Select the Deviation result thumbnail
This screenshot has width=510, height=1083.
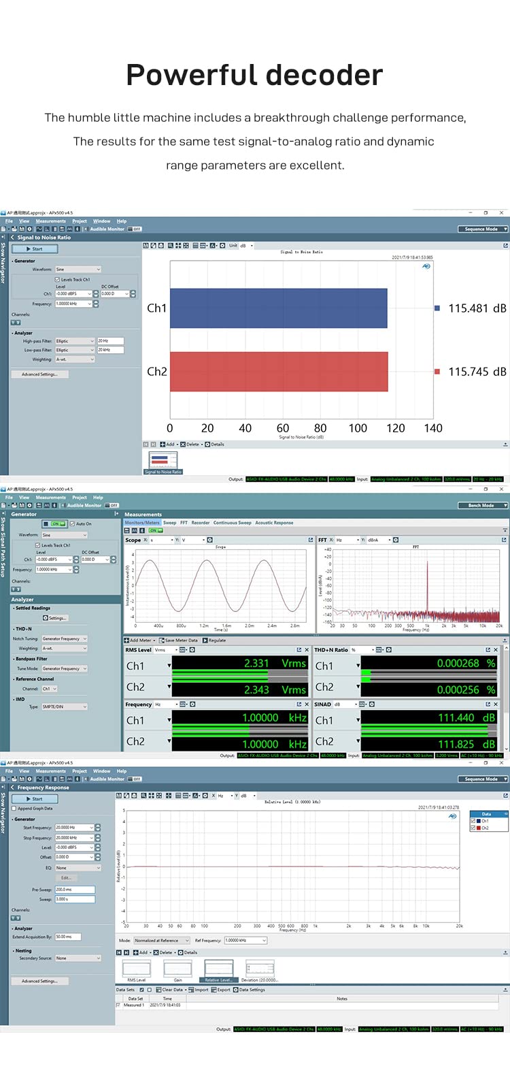260,969
